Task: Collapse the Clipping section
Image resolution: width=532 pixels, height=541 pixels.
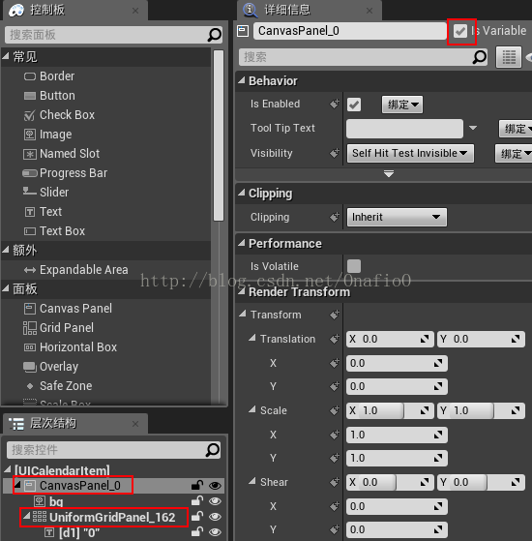Action: click(x=242, y=193)
